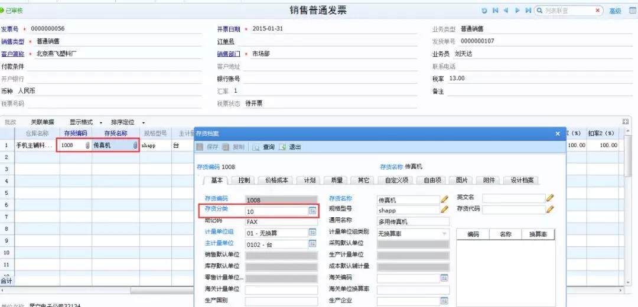The height and width of the screenshot is (307, 638).
Task: Click the pencil icon next to 存货名称 field
Action: 444,199
